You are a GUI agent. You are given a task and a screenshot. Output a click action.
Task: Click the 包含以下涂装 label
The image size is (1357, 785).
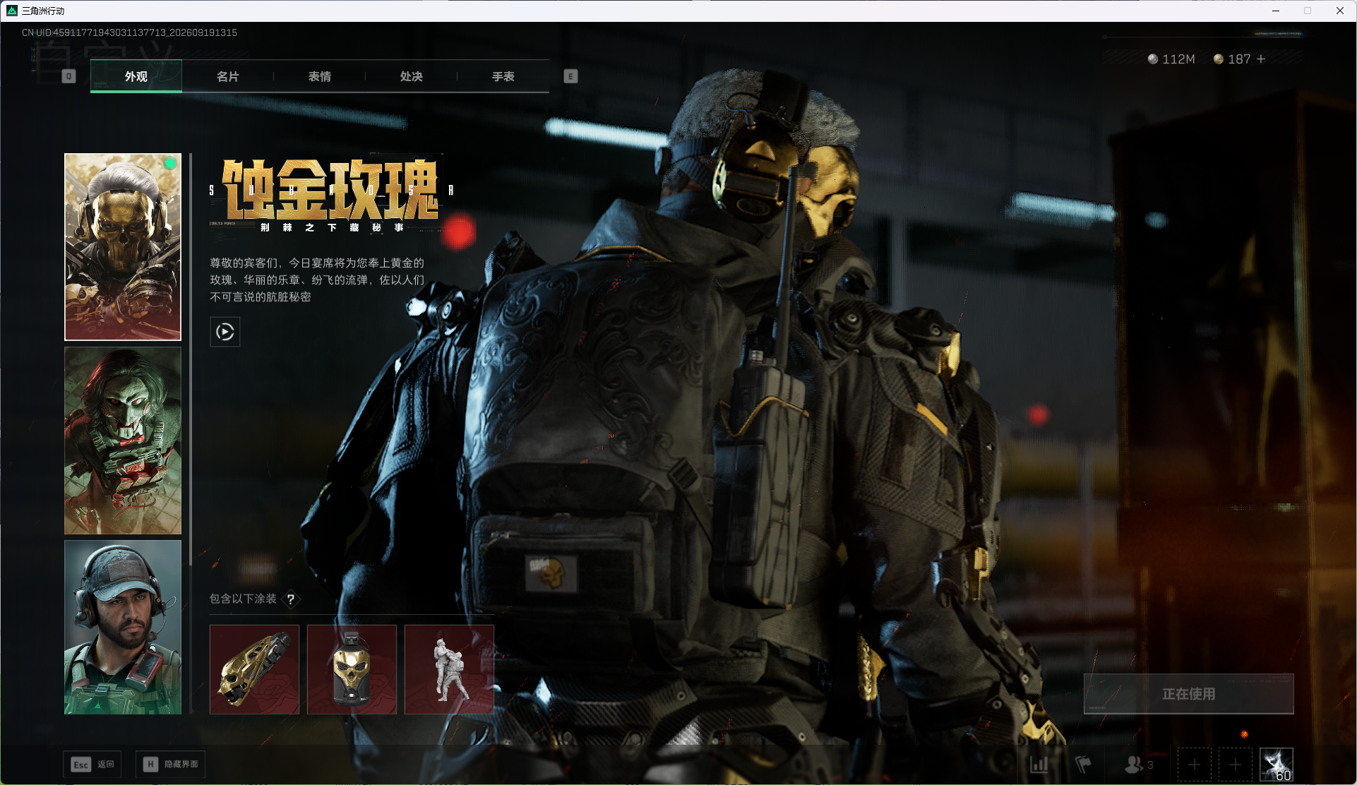(x=243, y=599)
